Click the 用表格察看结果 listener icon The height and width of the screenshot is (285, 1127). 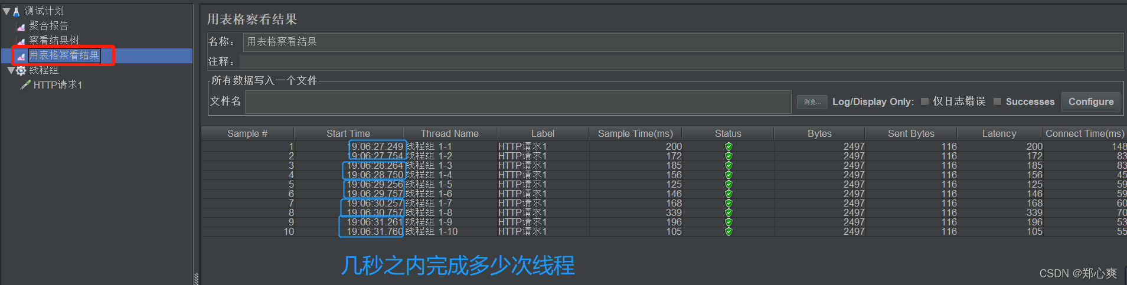point(21,56)
